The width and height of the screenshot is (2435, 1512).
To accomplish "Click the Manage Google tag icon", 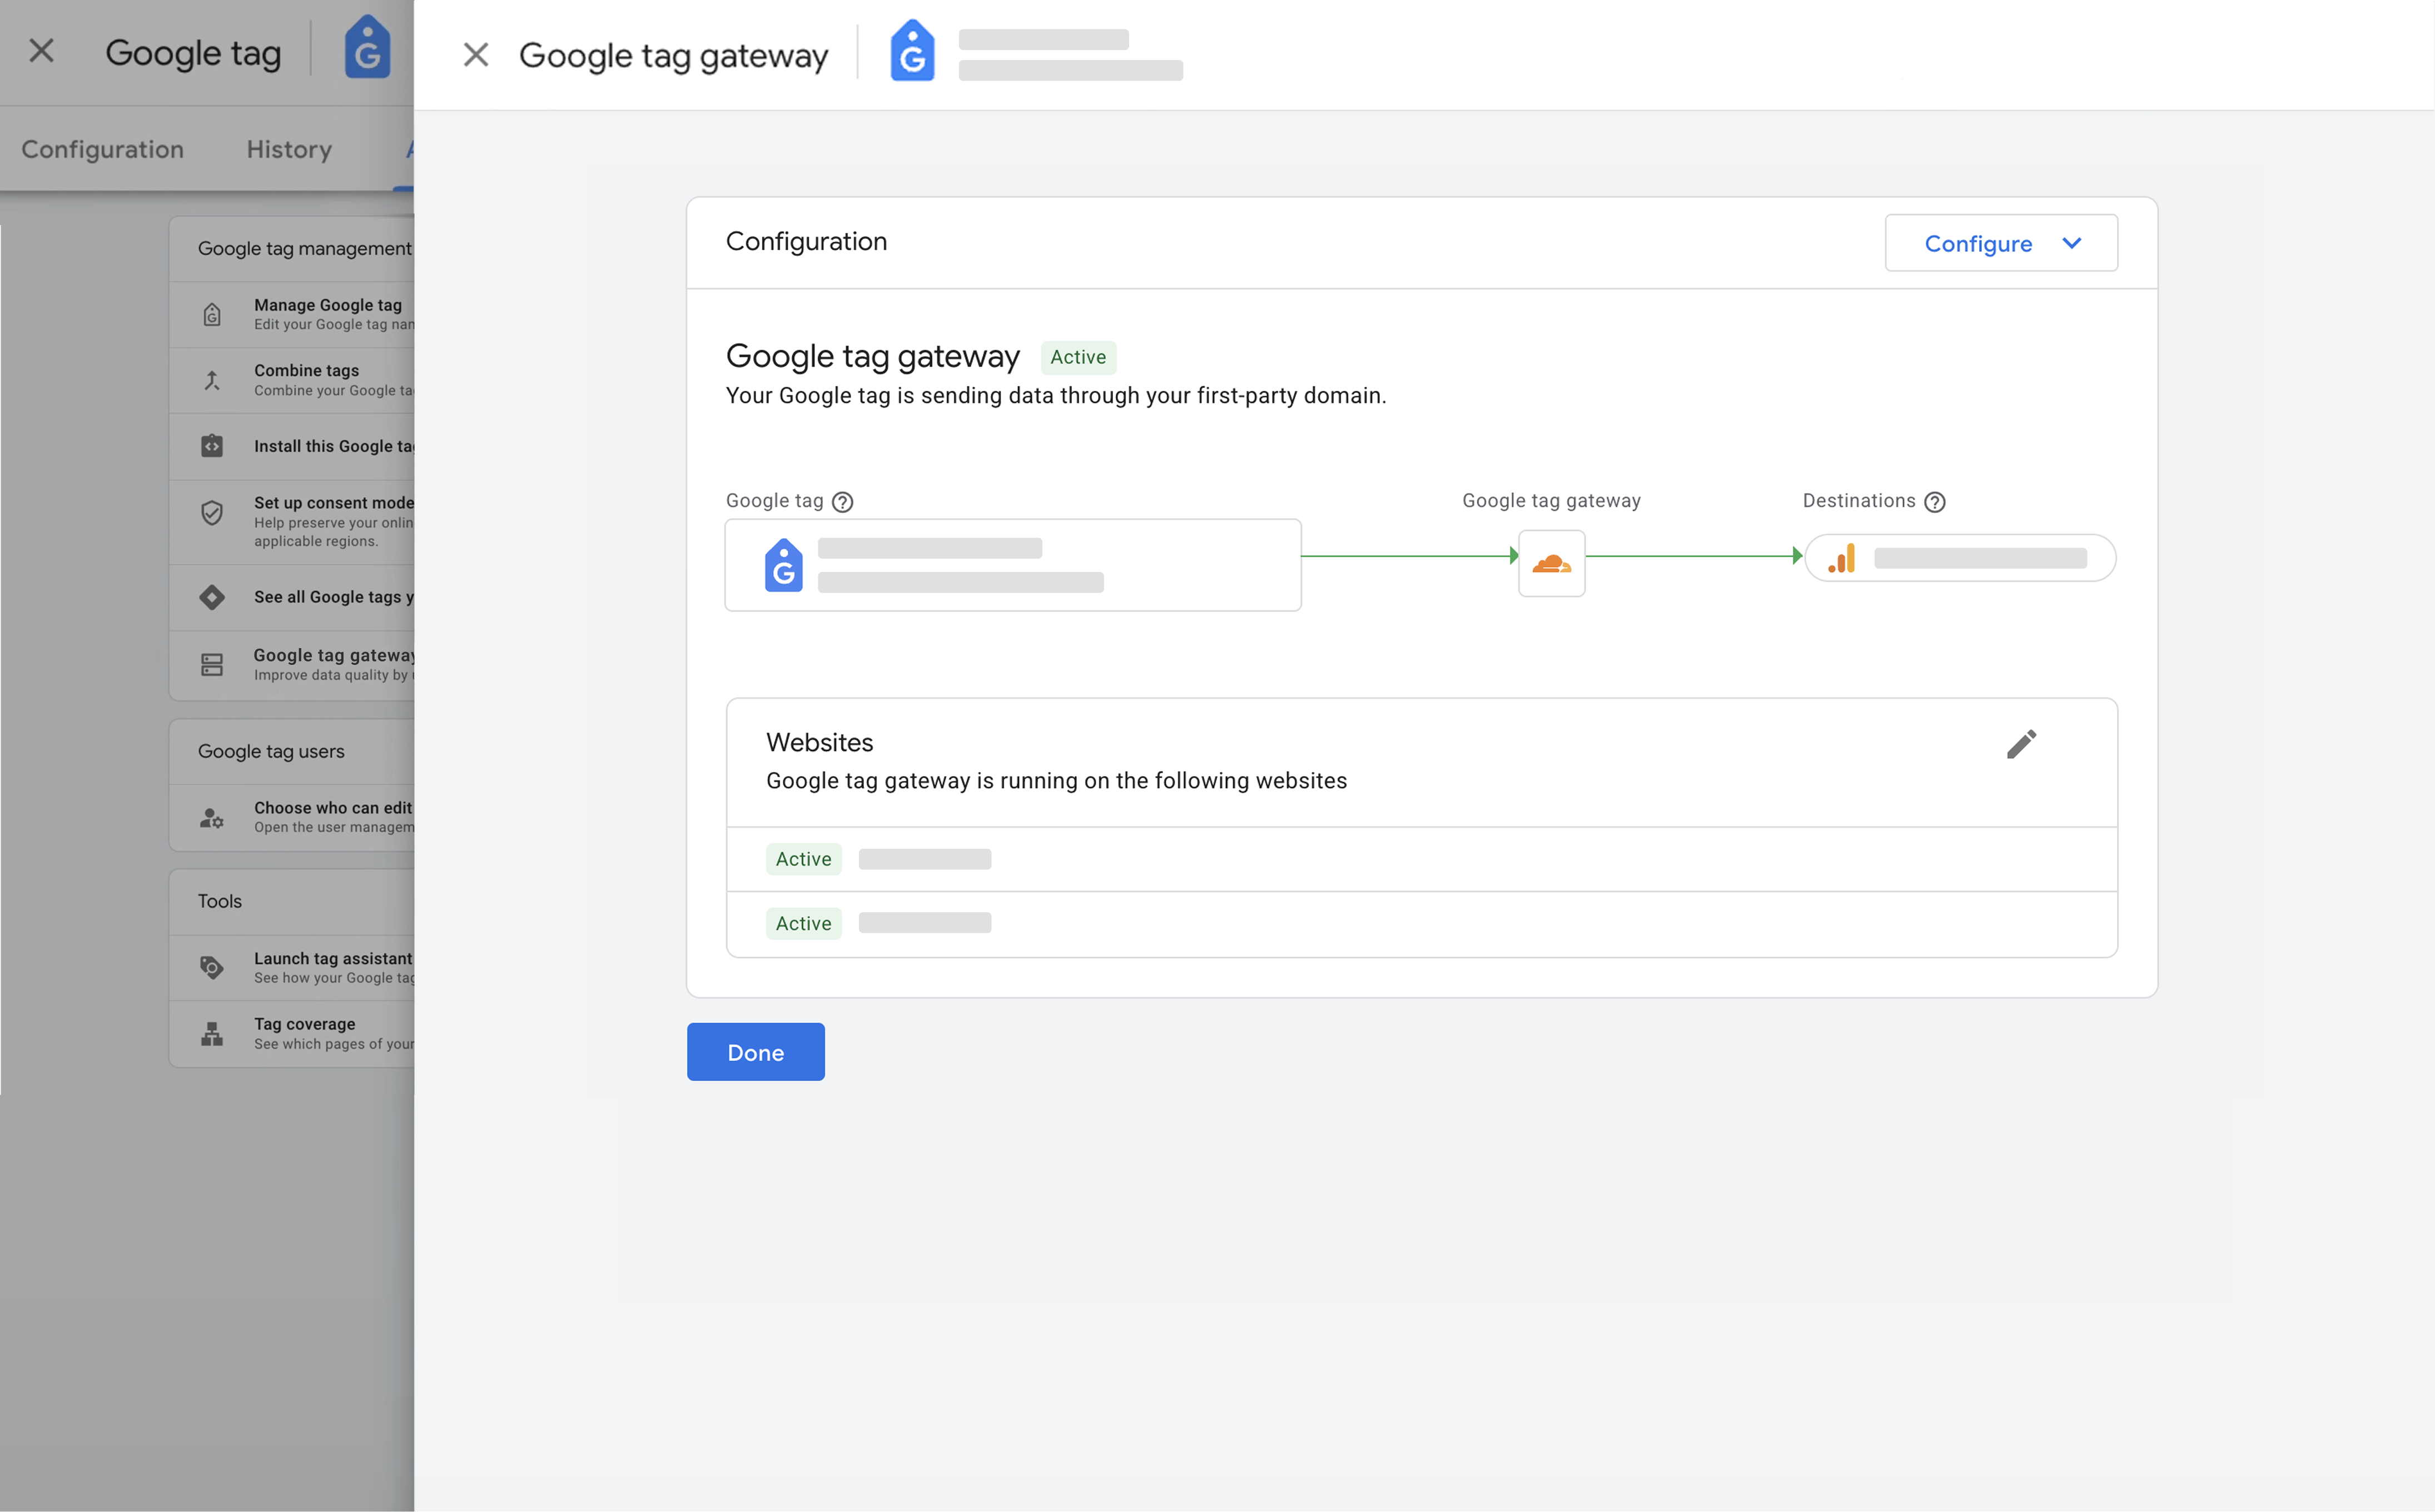I will [212, 315].
